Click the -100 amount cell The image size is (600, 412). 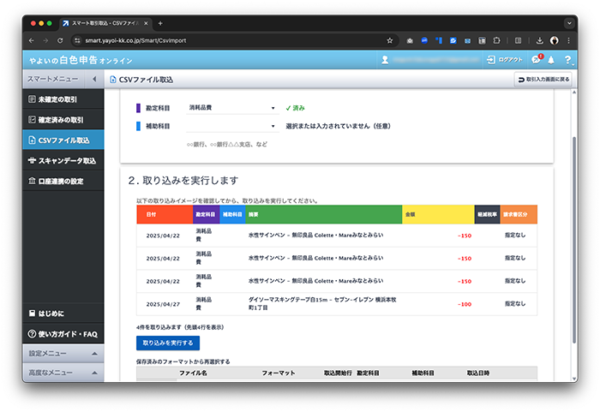(x=465, y=304)
